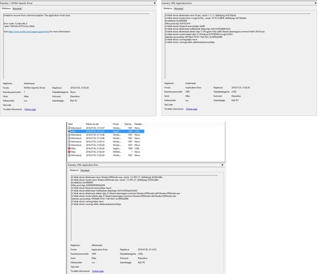This screenshot has width=318, height=274.
Task: Close the ShadowOfMordor Application Error panel
Action: click(x=223, y=165)
